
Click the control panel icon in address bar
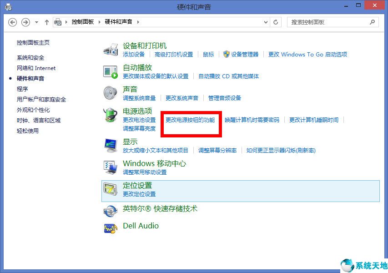point(58,22)
